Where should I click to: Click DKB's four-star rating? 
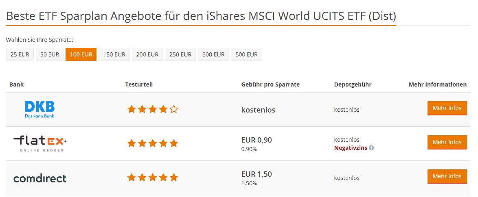tap(153, 109)
